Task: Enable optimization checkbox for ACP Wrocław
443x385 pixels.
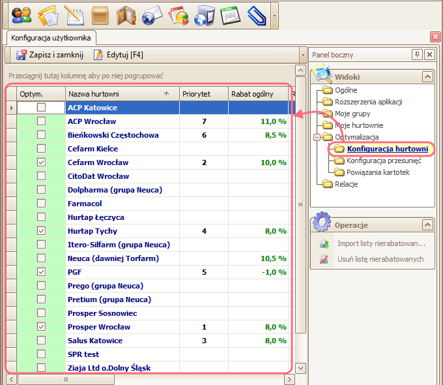Action: point(42,121)
